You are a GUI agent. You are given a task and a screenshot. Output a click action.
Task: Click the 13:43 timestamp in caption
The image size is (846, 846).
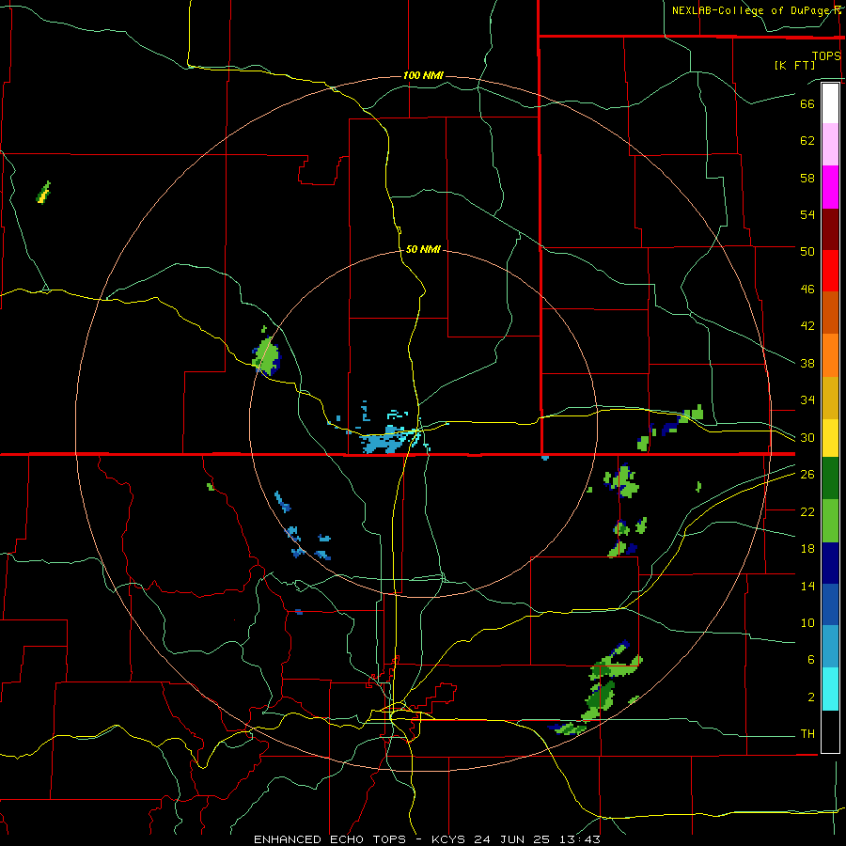(x=580, y=839)
